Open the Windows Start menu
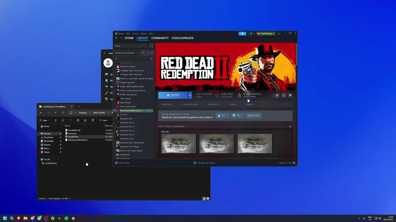 click(x=5, y=218)
